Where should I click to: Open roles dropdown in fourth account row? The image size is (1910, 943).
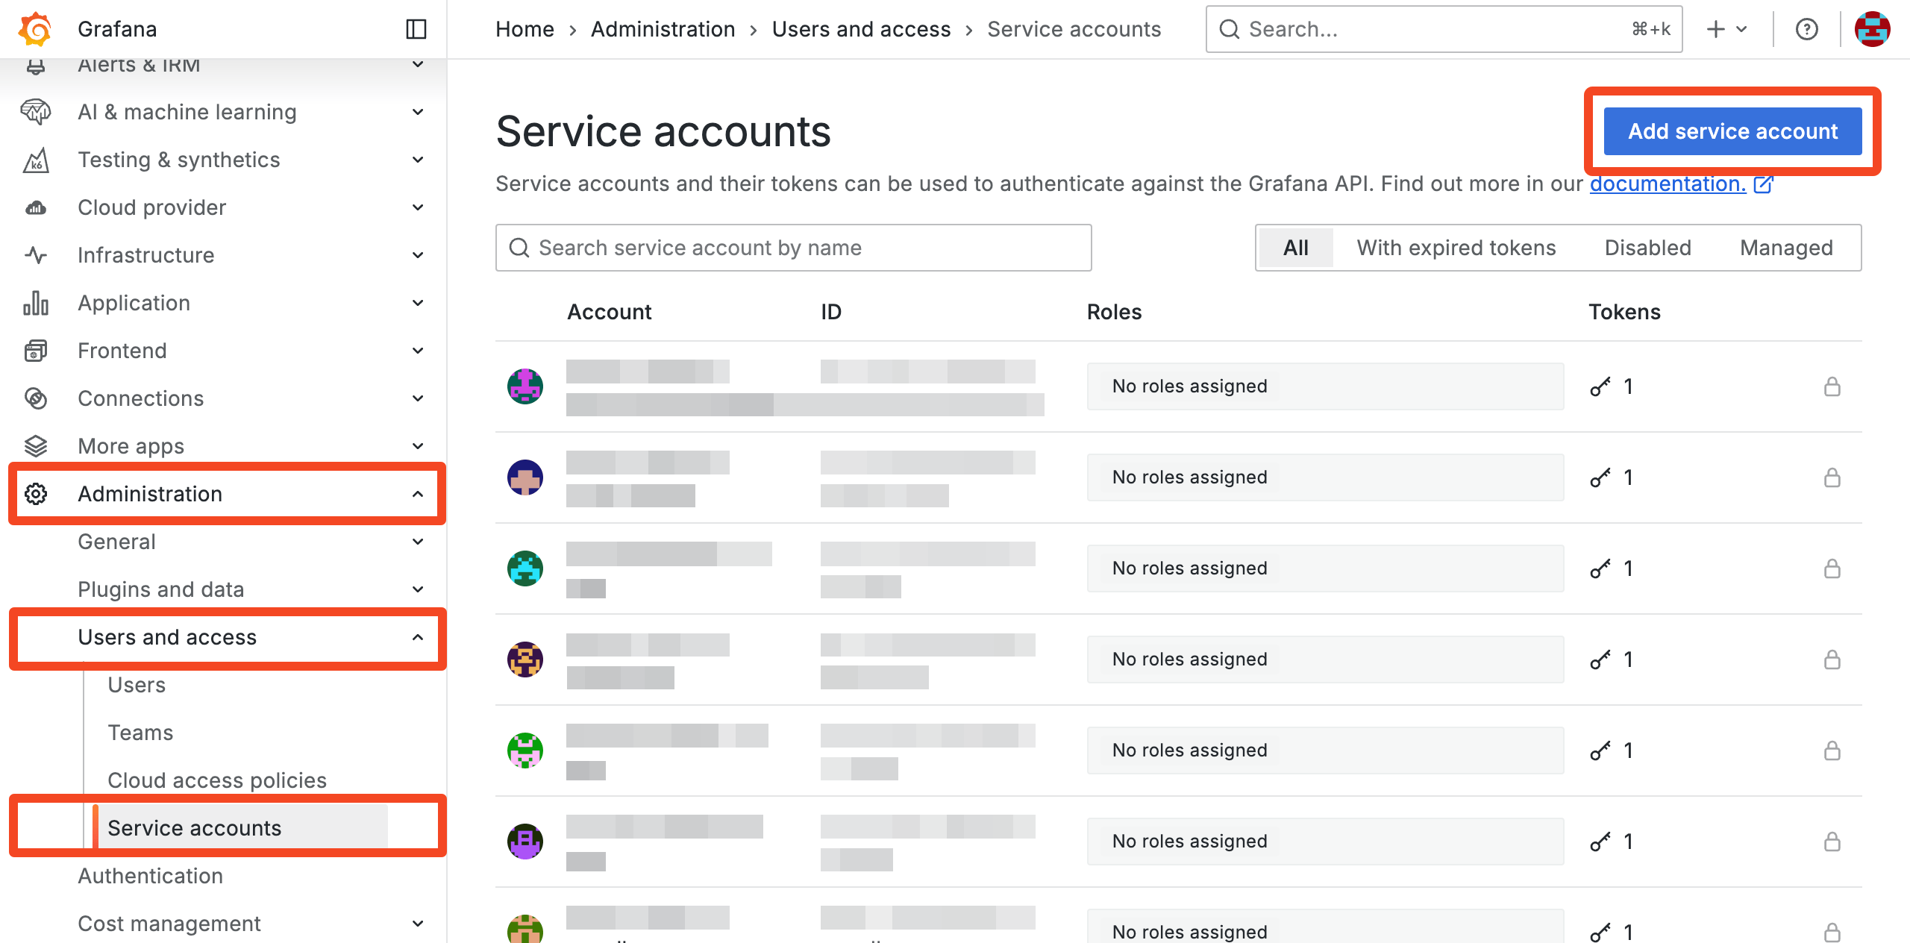pos(1325,660)
